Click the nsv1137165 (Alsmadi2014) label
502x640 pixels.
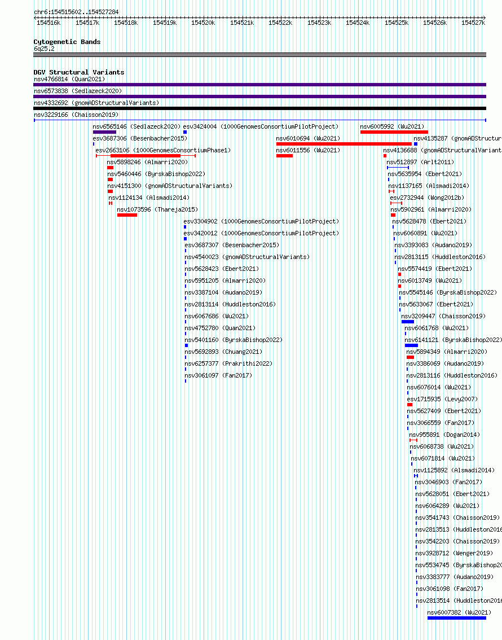coord(429,186)
